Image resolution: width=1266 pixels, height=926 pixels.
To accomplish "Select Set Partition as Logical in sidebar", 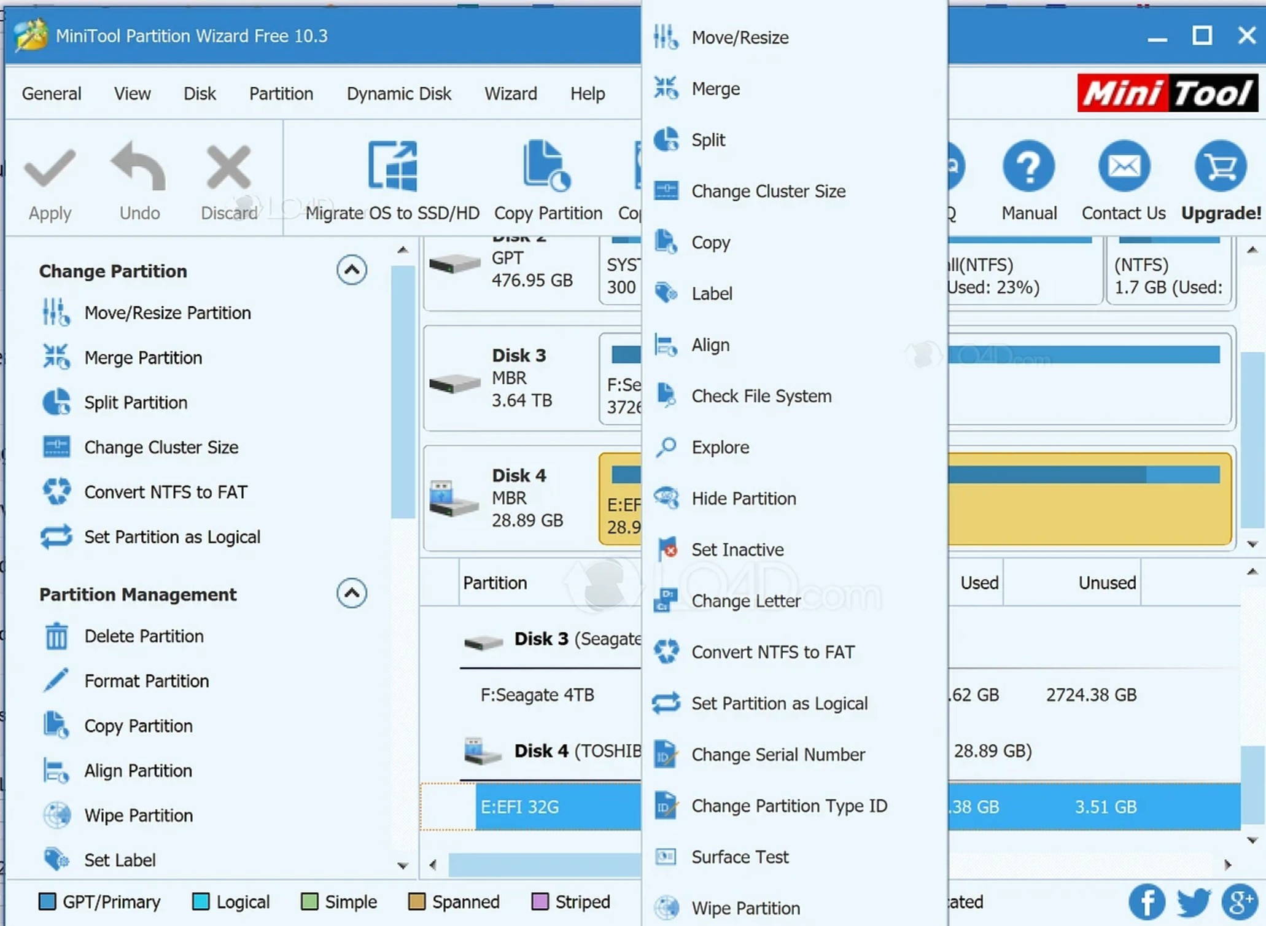I will 151,537.
